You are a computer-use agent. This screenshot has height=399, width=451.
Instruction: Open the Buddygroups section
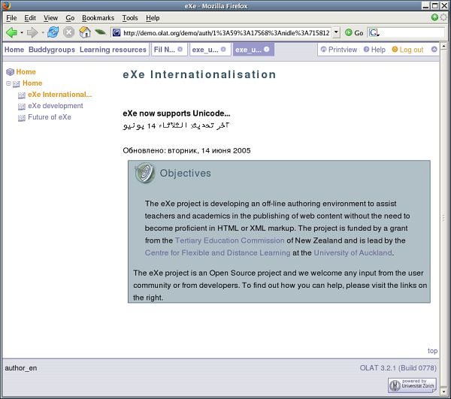point(52,50)
